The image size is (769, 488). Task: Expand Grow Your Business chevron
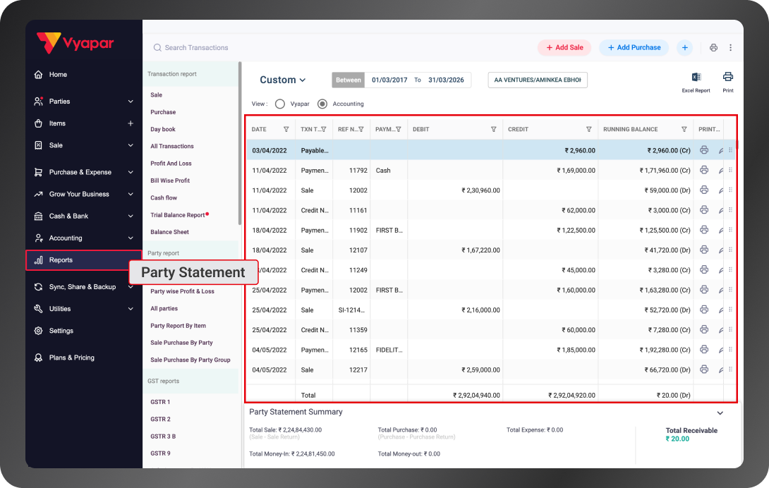pyautogui.click(x=131, y=194)
